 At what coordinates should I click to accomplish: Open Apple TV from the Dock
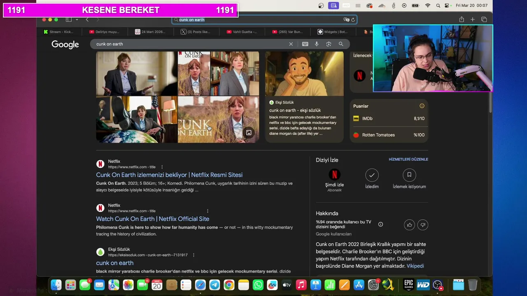(287, 284)
